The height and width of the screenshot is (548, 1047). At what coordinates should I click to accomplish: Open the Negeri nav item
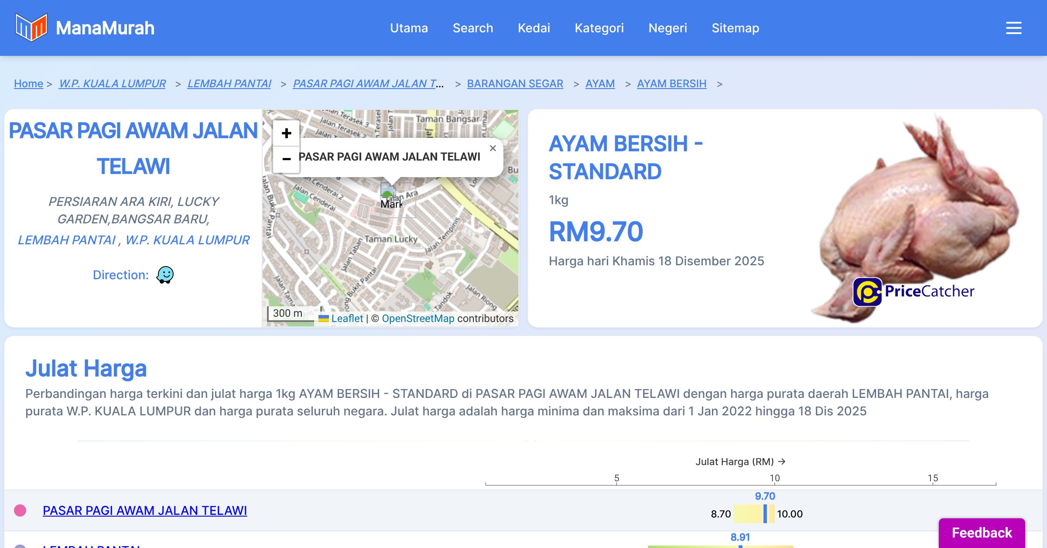click(667, 28)
